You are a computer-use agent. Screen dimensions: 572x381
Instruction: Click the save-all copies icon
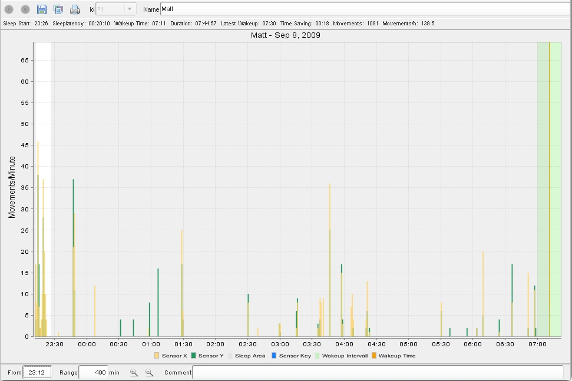tap(58, 9)
